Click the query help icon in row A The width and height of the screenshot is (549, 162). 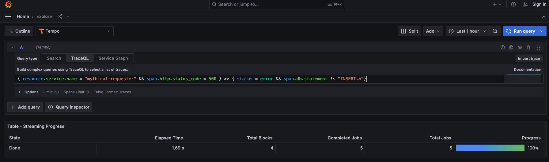click(x=503, y=47)
